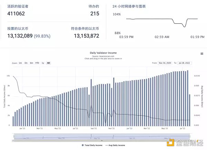Set the zoom range to 1y
This screenshot has width=207, height=150.
43,63
